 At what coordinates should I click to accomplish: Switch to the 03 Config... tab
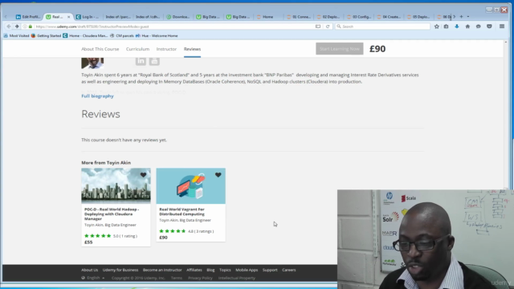click(359, 17)
